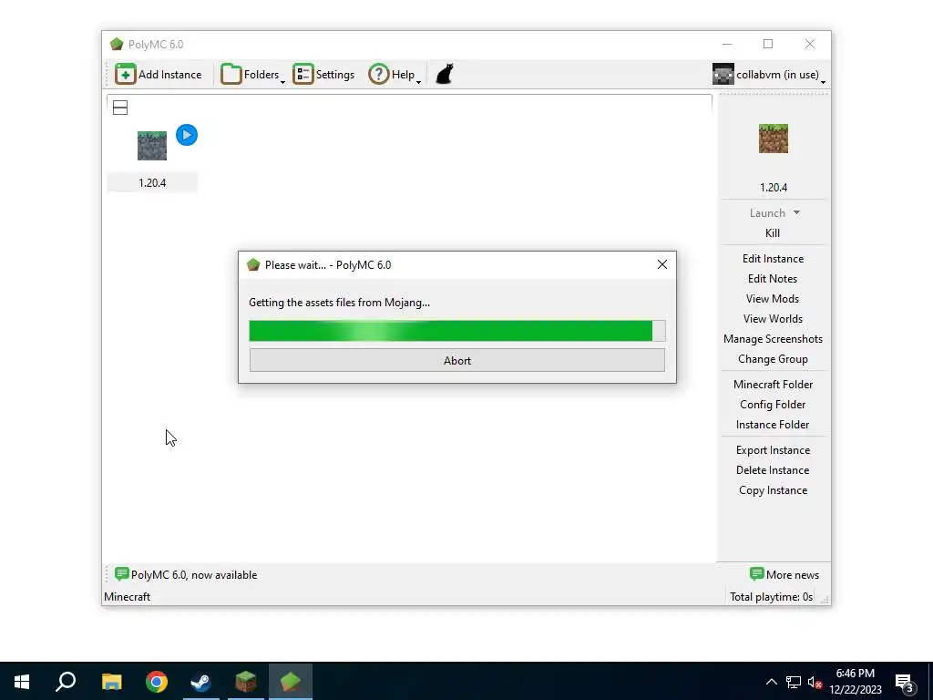Click the PolyMC taskbar icon
This screenshot has height=700, width=933.
tap(291, 682)
